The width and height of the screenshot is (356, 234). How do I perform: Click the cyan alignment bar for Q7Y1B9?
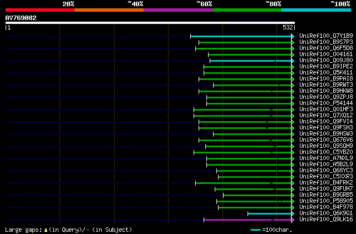click(x=241, y=36)
